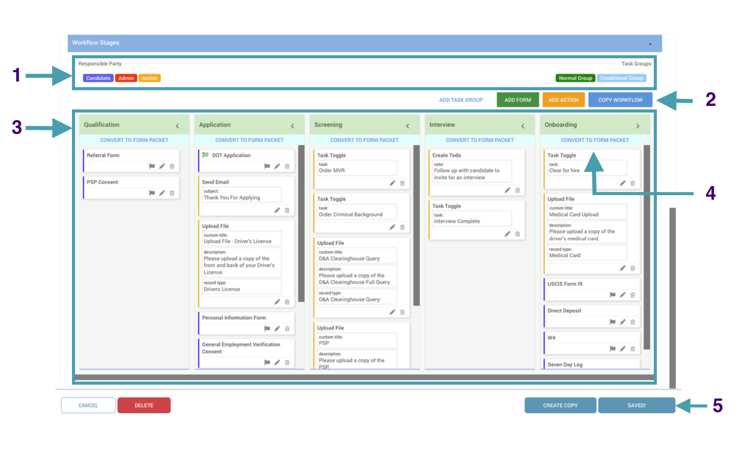This screenshot has height=449, width=742.
Task: Delete the DOT Application form
Action: tap(288, 166)
